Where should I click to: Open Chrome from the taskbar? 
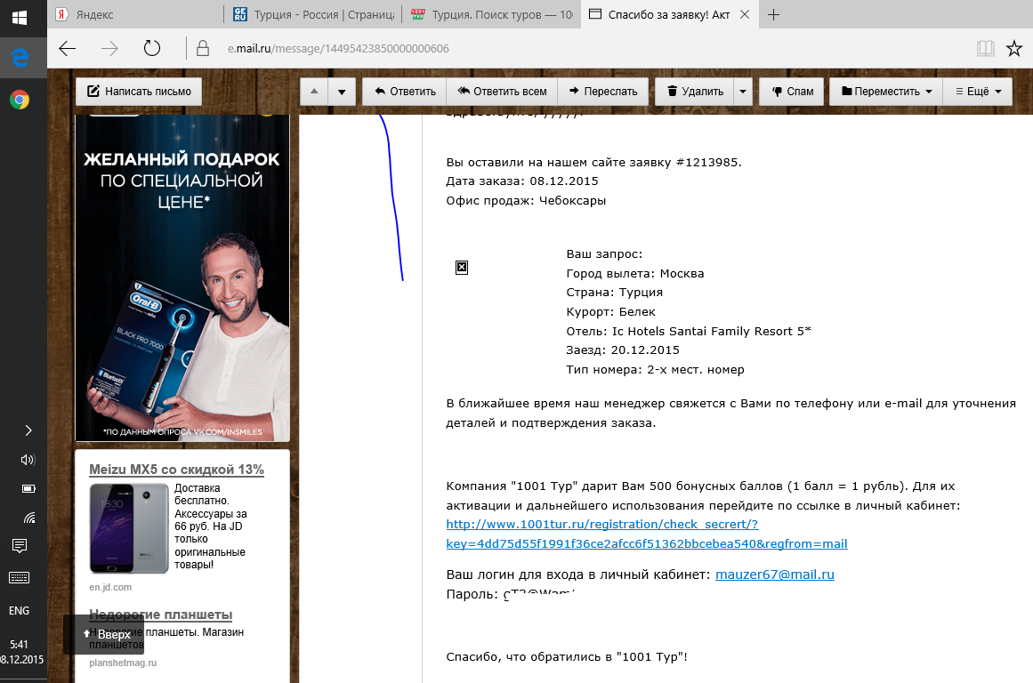pyautogui.click(x=19, y=100)
